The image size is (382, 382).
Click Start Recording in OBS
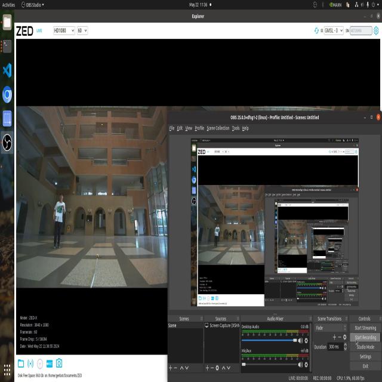[365, 337]
